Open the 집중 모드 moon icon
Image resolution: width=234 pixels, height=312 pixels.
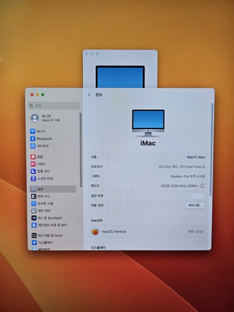pyautogui.click(x=33, y=171)
